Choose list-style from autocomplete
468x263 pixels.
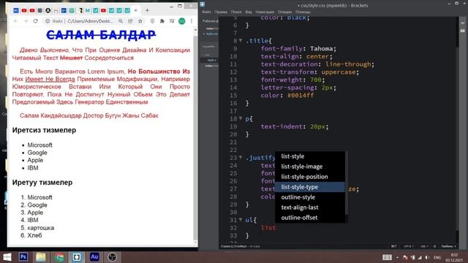310,156
